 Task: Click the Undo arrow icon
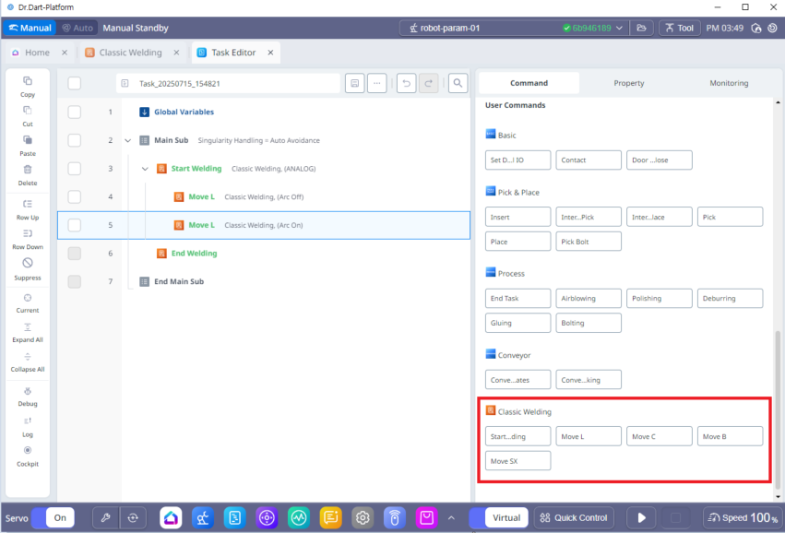(x=406, y=83)
